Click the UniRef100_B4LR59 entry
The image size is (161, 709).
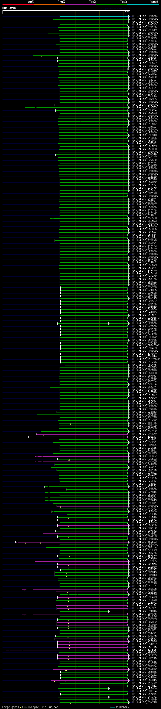(x=144, y=335)
